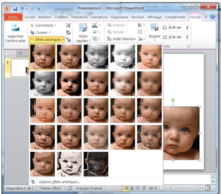
Task: Open the Affichage tab
Action: coord(154,17)
